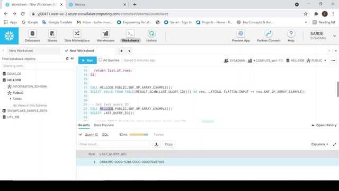
Task: Click the Starting with search field
Action: (38, 66)
